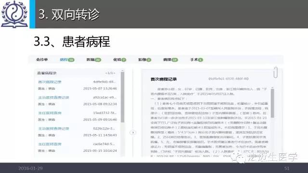Click the 首次病程记录 heading in the detail panel
Image resolution: width=308 pixels, height=173 pixels.
click(x=164, y=79)
